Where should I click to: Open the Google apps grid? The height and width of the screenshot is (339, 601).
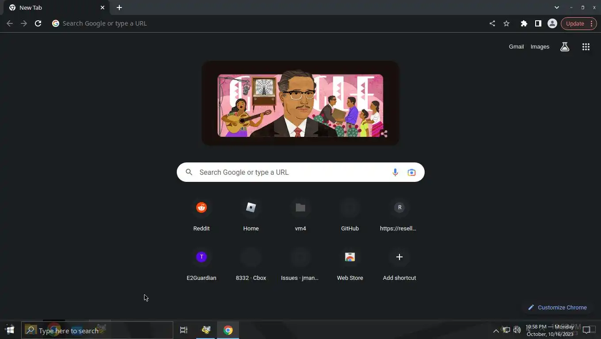click(x=586, y=47)
